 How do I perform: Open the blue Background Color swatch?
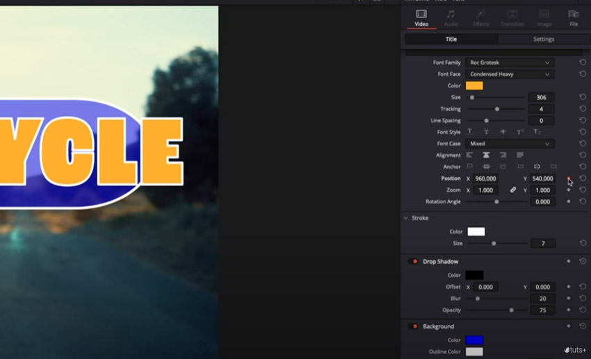coord(474,340)
